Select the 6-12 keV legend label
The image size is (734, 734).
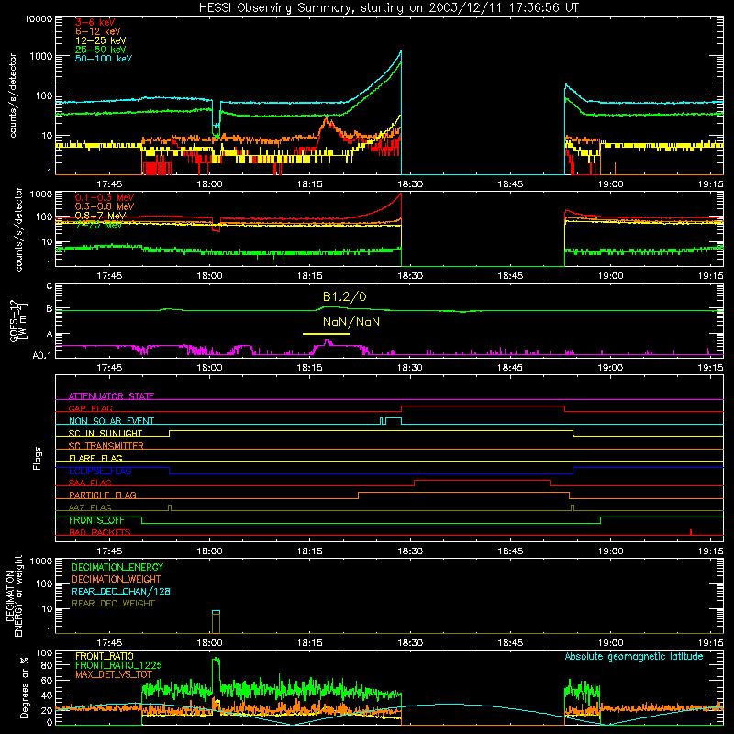click(x=98, y=31)
